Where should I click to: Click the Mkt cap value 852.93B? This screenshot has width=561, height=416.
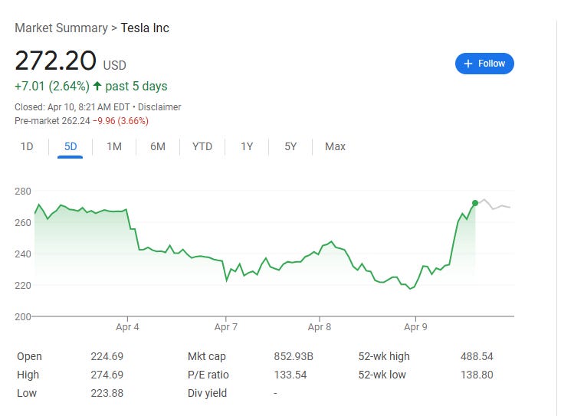coord(294,356)
